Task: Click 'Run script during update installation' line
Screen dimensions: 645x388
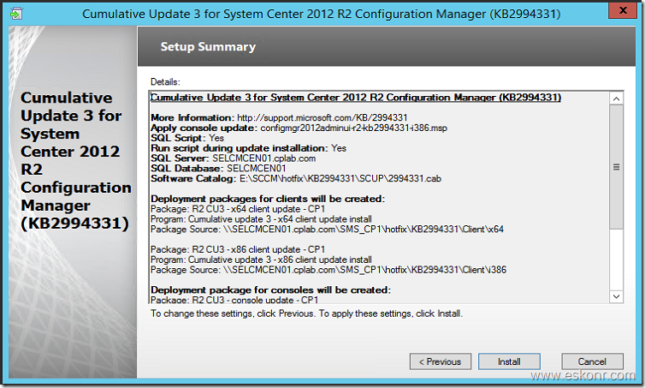Action: 248,148
